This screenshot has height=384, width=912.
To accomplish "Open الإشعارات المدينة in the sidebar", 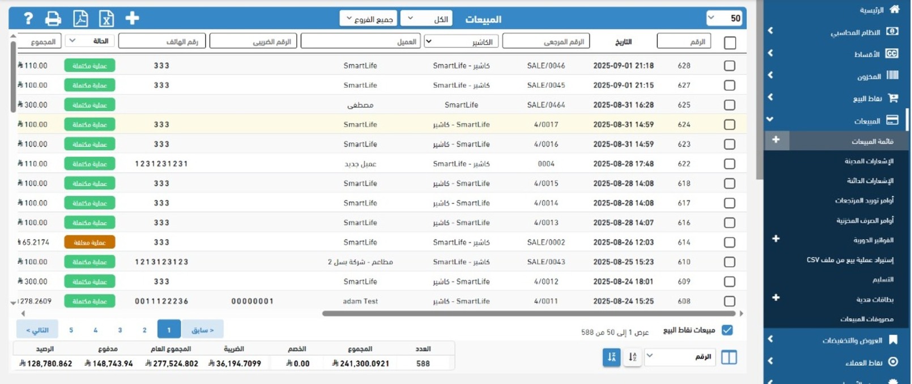I will (x=868, y=161).
